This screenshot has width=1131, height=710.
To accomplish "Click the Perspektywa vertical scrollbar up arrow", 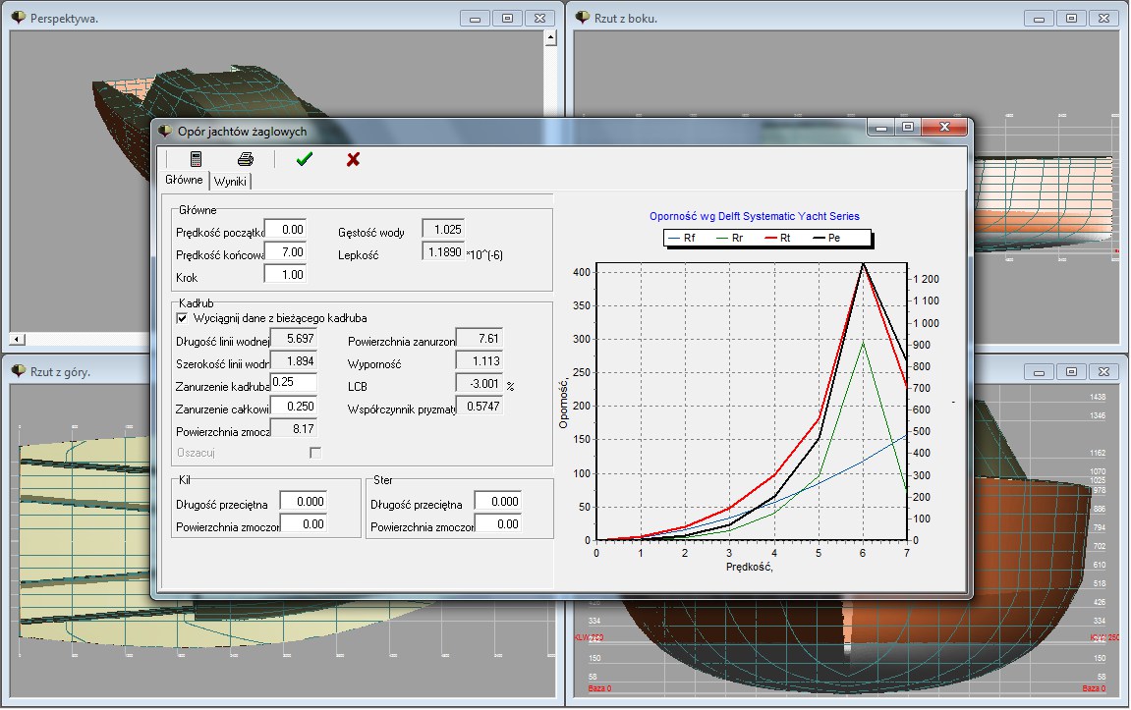I will (551, 38).
